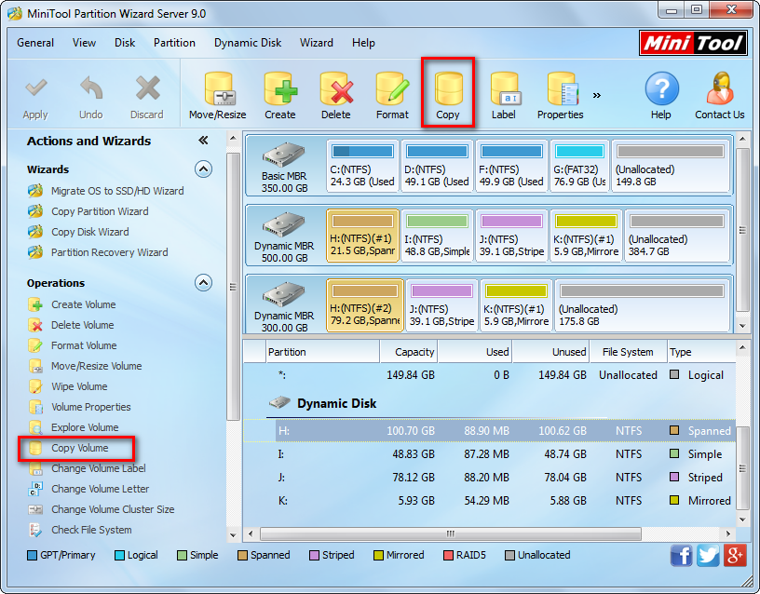The image size is (760, 594).
Task: Collapse the Wizards section
Action: click(203, 169)
